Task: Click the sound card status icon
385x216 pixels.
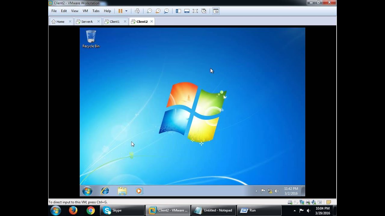Action: pyautogui.click(x=314, y=202)
